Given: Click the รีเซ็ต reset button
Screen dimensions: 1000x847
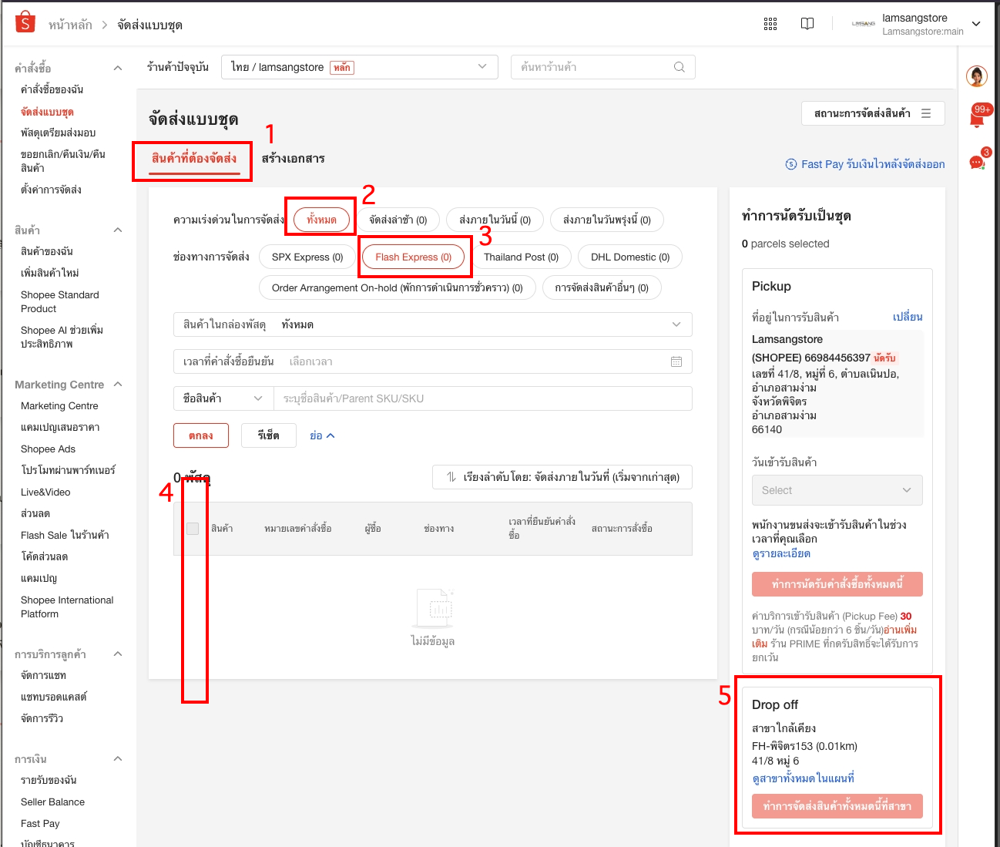Looking at the screenshot, I should coord(268,435).
